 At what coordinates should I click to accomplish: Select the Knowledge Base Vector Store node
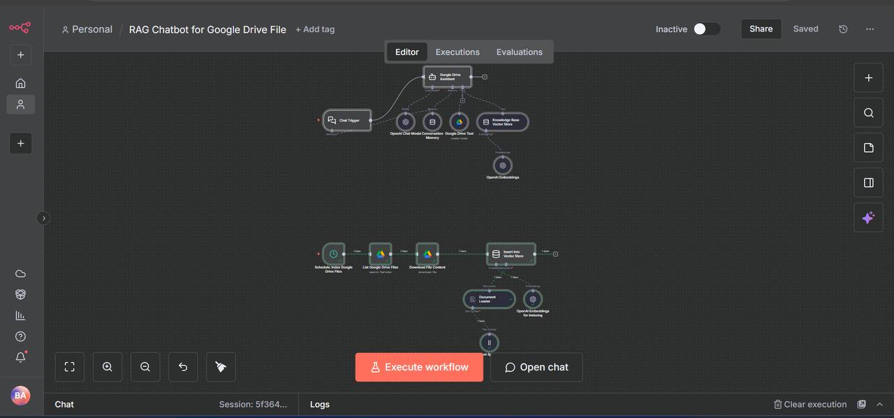coord(503,122)
